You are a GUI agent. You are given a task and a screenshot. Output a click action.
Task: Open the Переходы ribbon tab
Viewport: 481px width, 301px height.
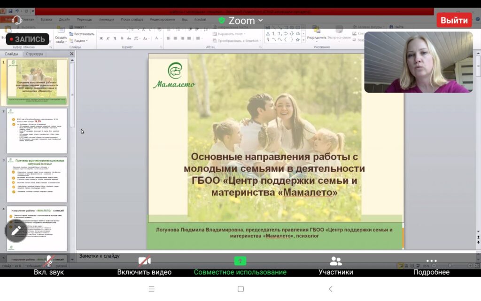[85, 19]
